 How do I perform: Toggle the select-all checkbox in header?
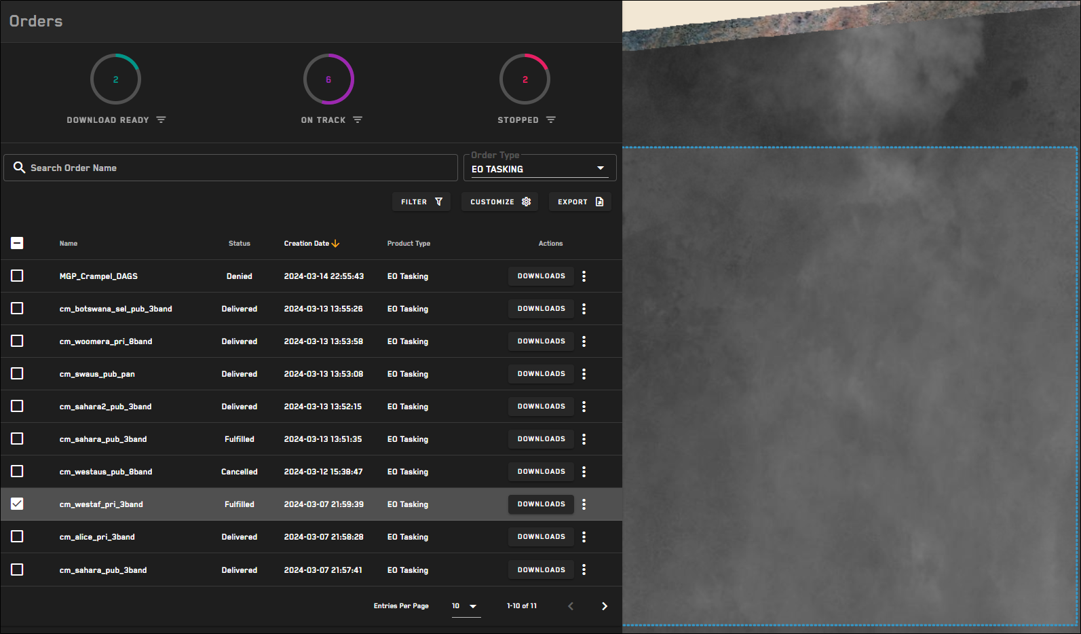[17, 243]
